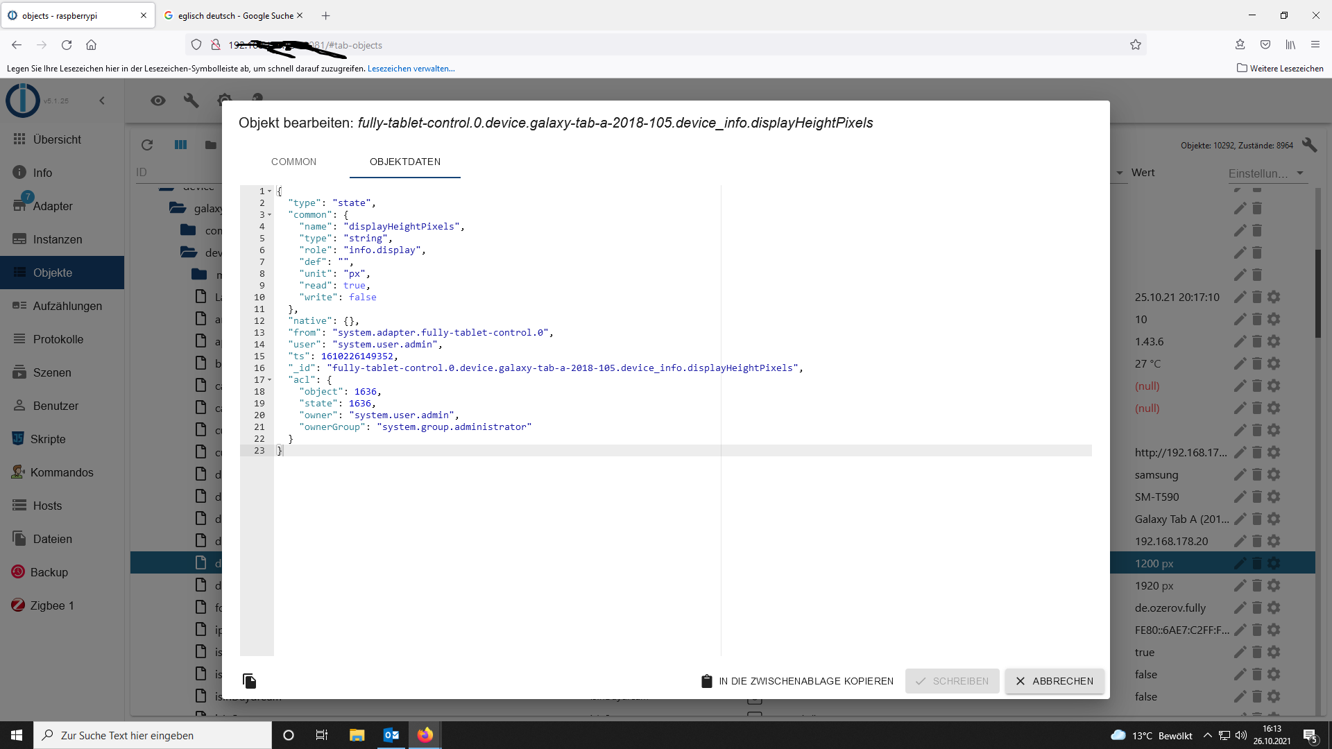Collapse the galaxy folder in tree
1332x749 pixels.
(x=178, y=208)
